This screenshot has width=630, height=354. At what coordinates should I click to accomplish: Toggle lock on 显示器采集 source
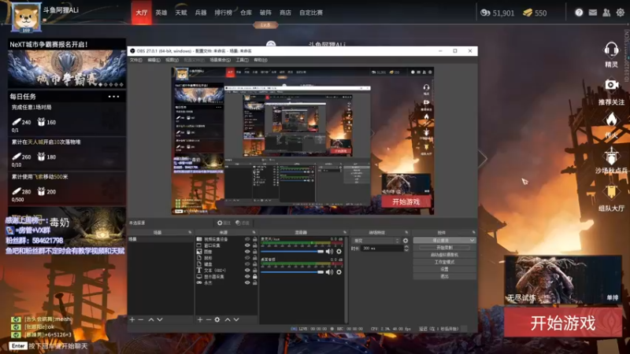point(254,277)
